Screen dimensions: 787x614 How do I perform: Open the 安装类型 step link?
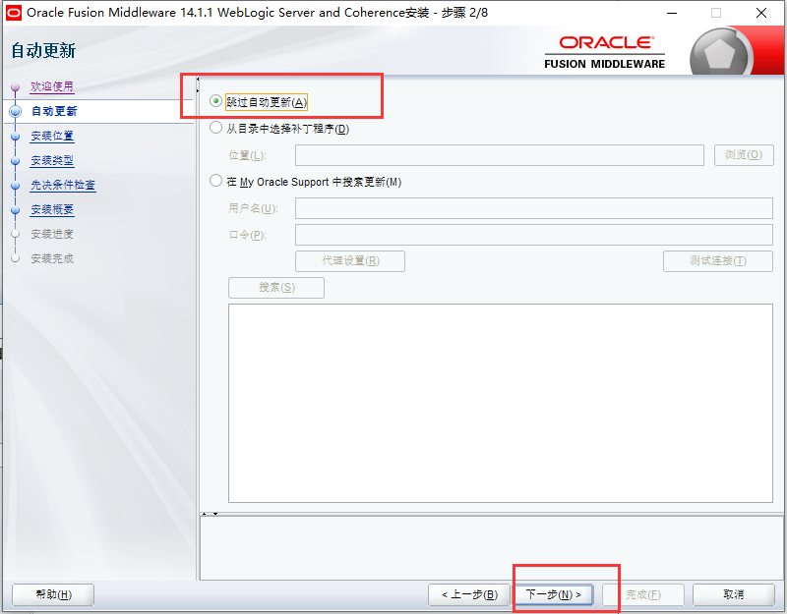[x=52, y=160]
